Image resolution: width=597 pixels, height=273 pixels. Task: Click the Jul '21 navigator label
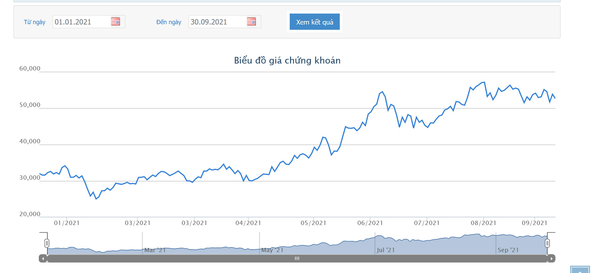pyautogui.click(x=386, y=250)
